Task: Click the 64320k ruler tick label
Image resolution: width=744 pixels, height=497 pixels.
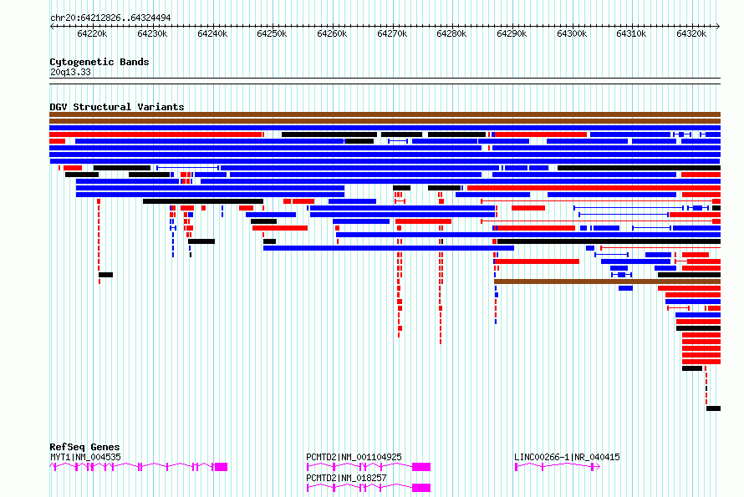Action: click(x=691, y=33)
